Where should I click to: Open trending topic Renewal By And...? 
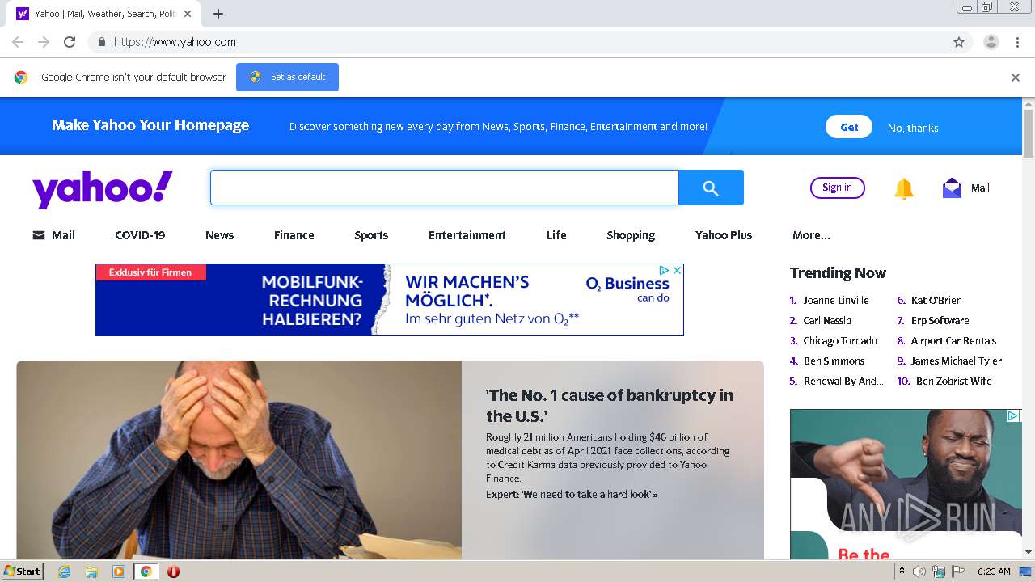pos(843,381)
